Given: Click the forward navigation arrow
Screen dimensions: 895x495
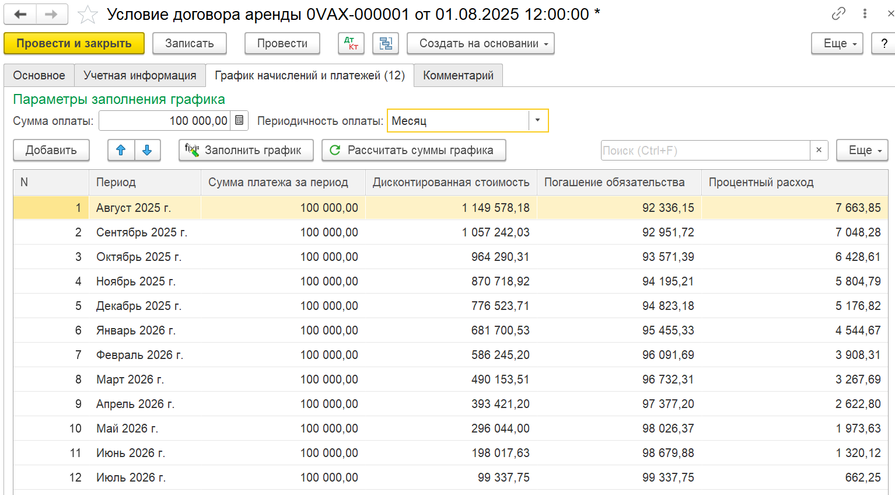Looking at the screenshot, I should [51, 15].
